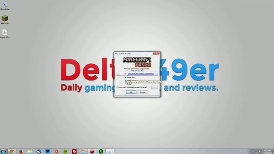The image size is (274, 154).
Task: Open the Recycle Bin desktop icon
Action: [5, 5]
